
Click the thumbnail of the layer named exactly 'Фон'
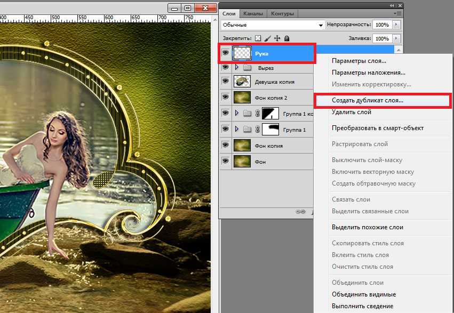click(242, 162)
